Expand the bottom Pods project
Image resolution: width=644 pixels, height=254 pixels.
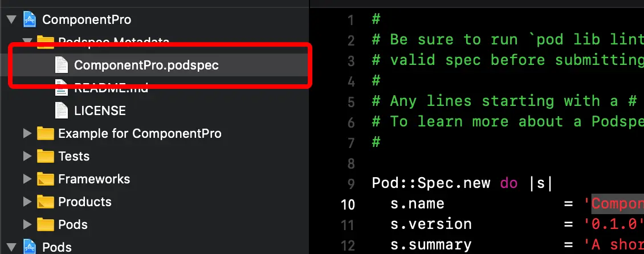point(10,247)
